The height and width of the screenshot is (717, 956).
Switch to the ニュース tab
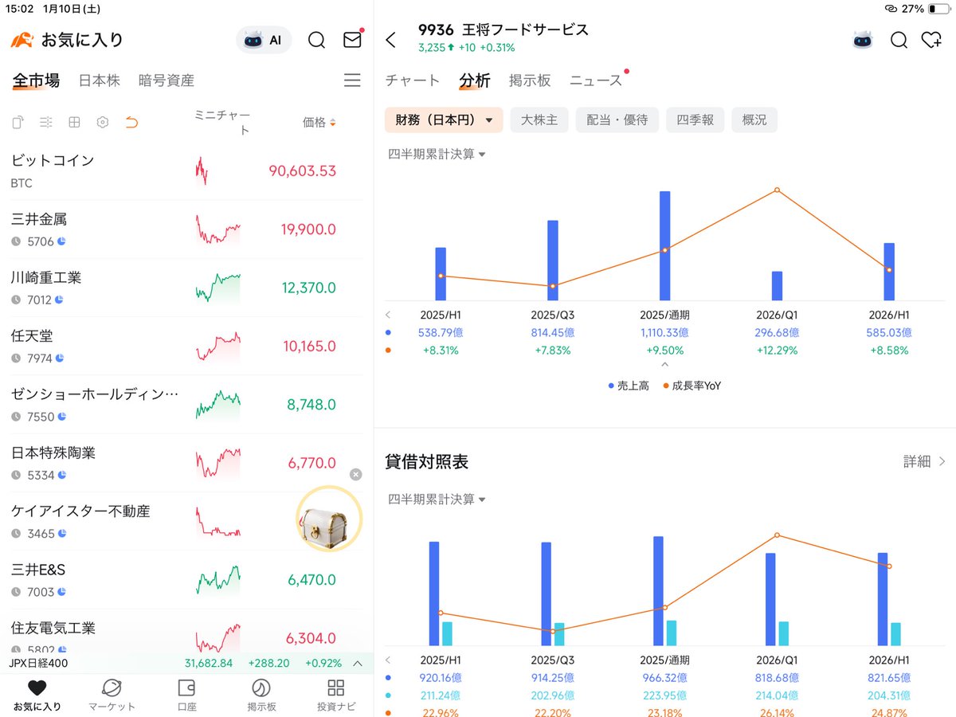pos(596,80)
